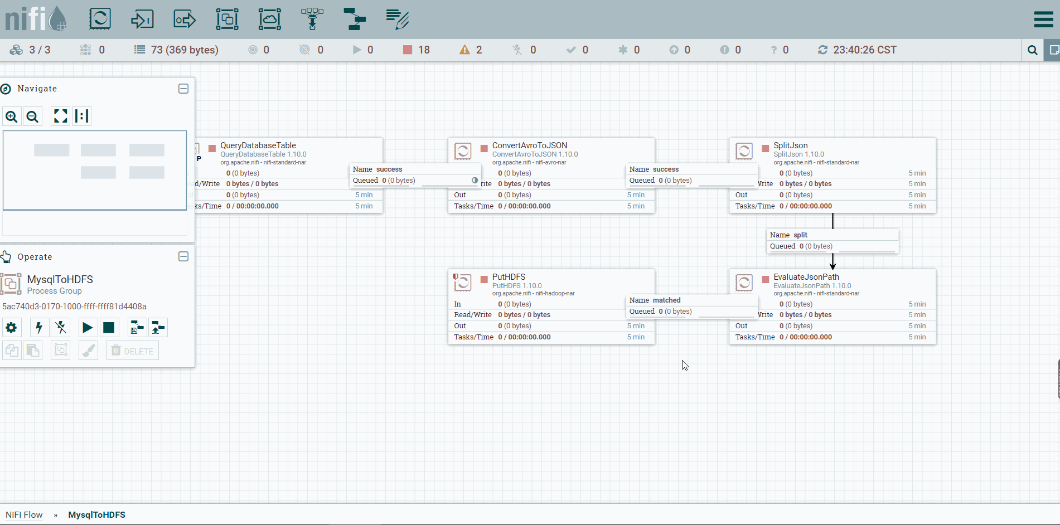Viewport: 1060px width, 525px height.
Task: Click the NiFi Flow breadcrumb link
Action: tap(24, 515)
